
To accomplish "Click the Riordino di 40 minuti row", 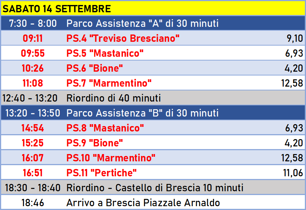I will coord(153,98).
